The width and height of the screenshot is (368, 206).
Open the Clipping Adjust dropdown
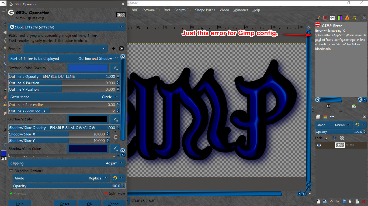click(67, 163)
